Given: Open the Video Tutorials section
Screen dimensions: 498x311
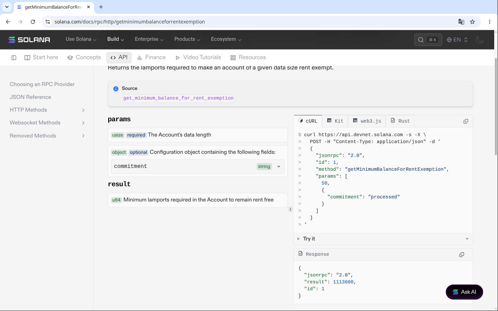Looking at the screenshot, I should tap(198, 57).
